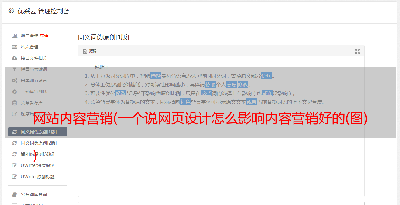Click the gear icon beside 优采云 管理控制台

[x=12, y=11]
